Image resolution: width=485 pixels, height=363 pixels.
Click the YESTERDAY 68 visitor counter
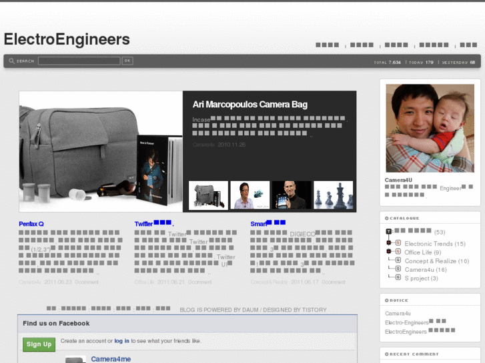tap(458, 63)
